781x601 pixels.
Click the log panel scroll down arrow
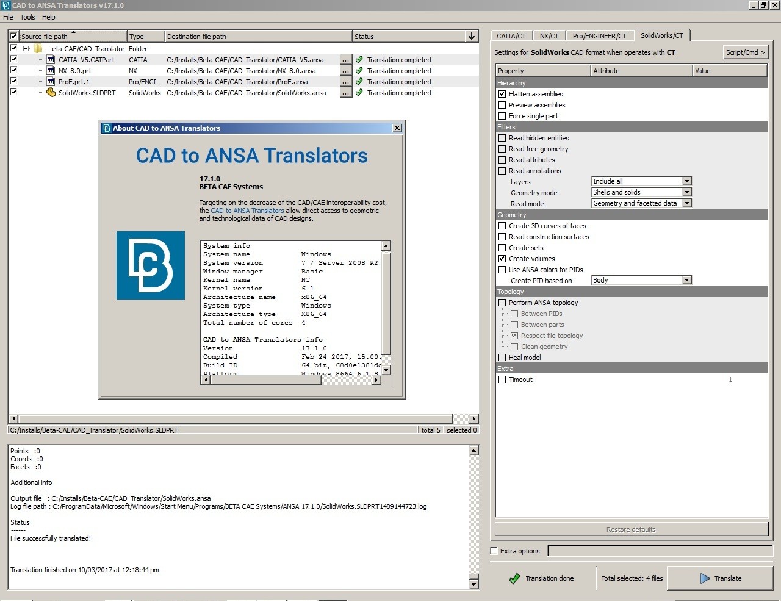[474, 585]
